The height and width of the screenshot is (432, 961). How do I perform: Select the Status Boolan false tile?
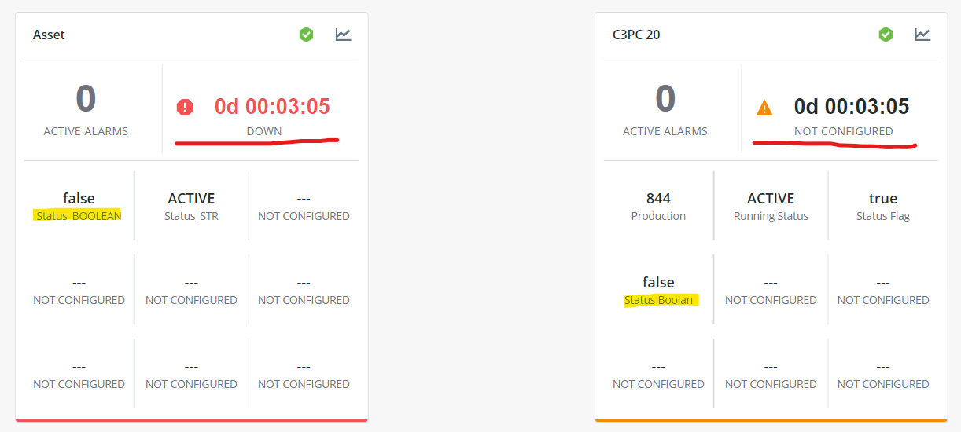pos(658,290)
